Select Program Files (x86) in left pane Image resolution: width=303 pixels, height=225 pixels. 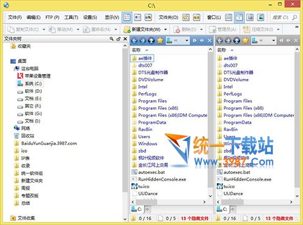click(155, 108)
